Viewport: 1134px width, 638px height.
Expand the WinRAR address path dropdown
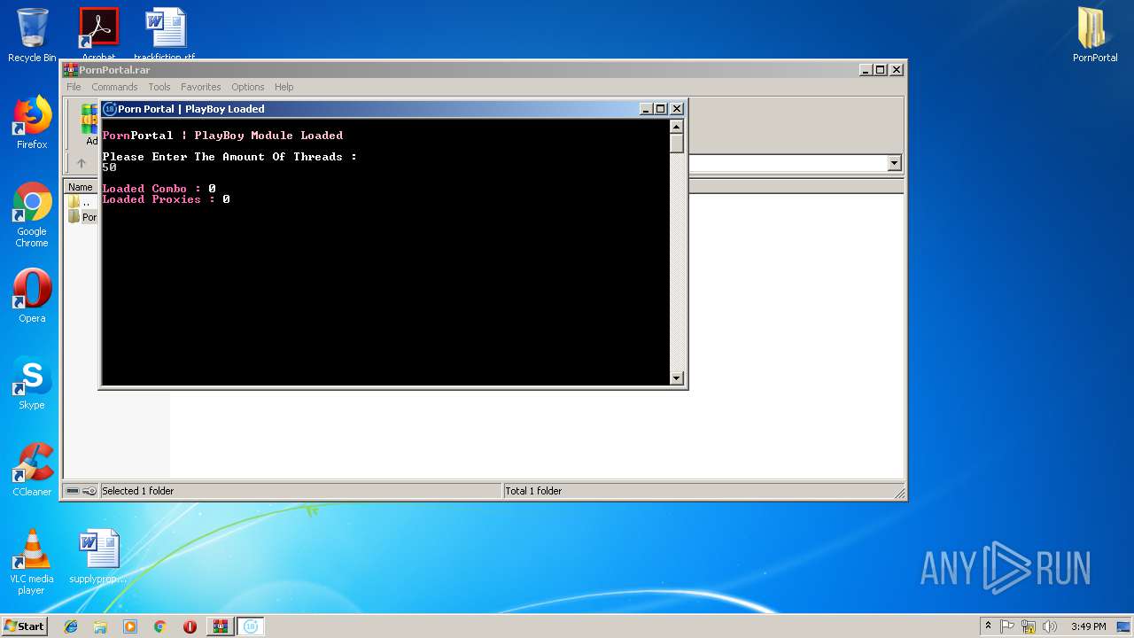coord(894,163)
